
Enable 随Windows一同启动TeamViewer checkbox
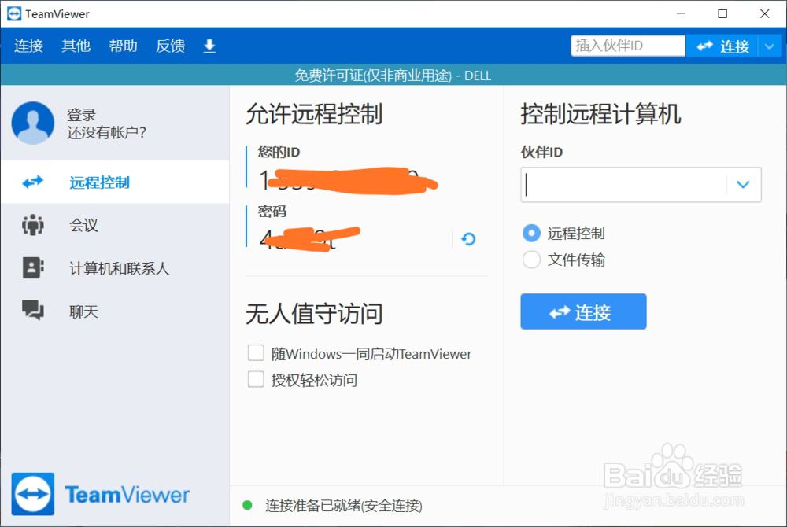point(256,353)
